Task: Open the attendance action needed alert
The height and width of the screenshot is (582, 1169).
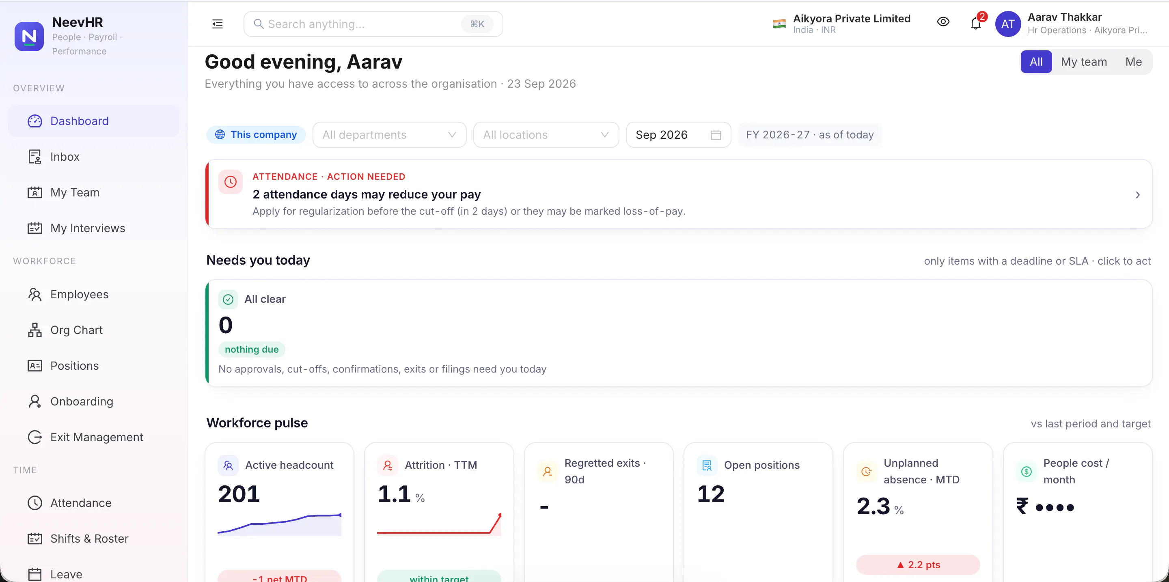Action: point(679,194)
